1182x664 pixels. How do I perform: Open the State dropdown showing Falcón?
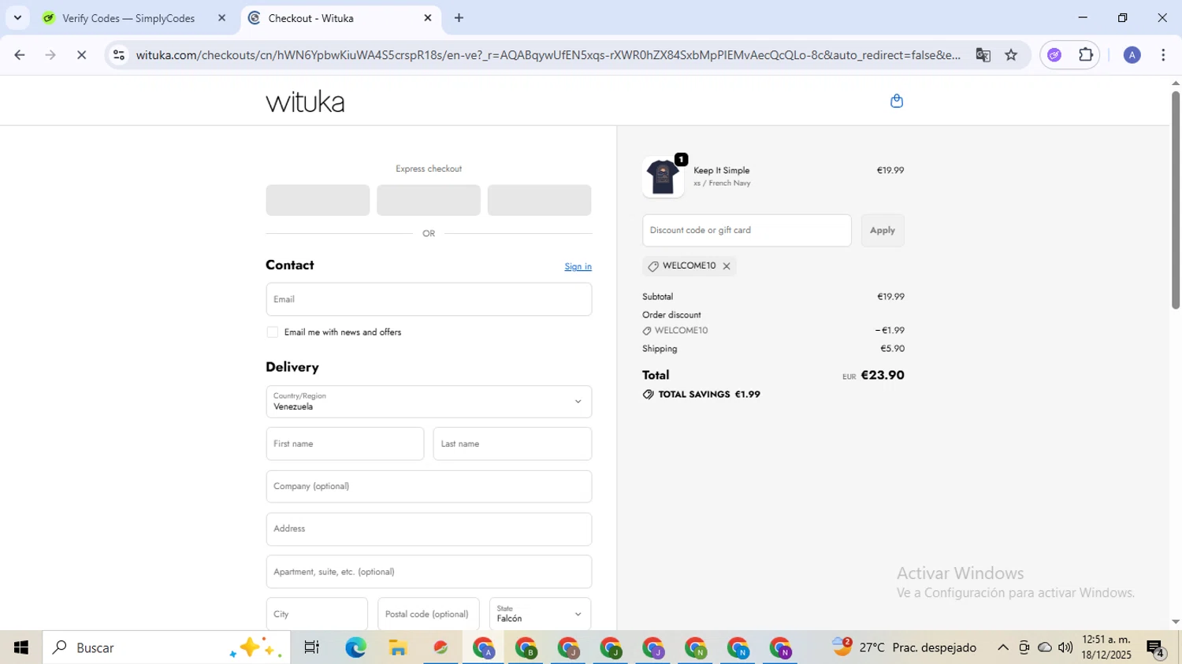(540, 614)
